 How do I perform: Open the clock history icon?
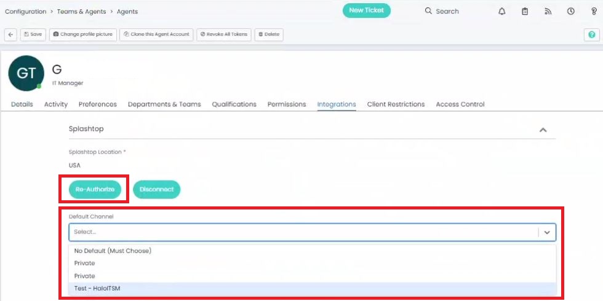pos(571,12)
